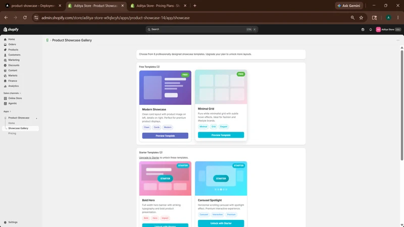Click the page vertical scrollbar
The width and height of the screenshot is (404, 227).
pyautogui.click(x=401, y=105)
